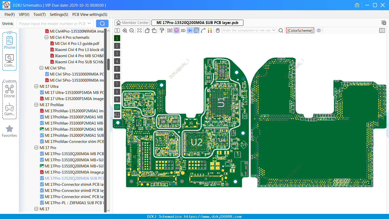This screenshot has width=389, height=219.
Task: Click the Shrink button
Action: point(8,23)
